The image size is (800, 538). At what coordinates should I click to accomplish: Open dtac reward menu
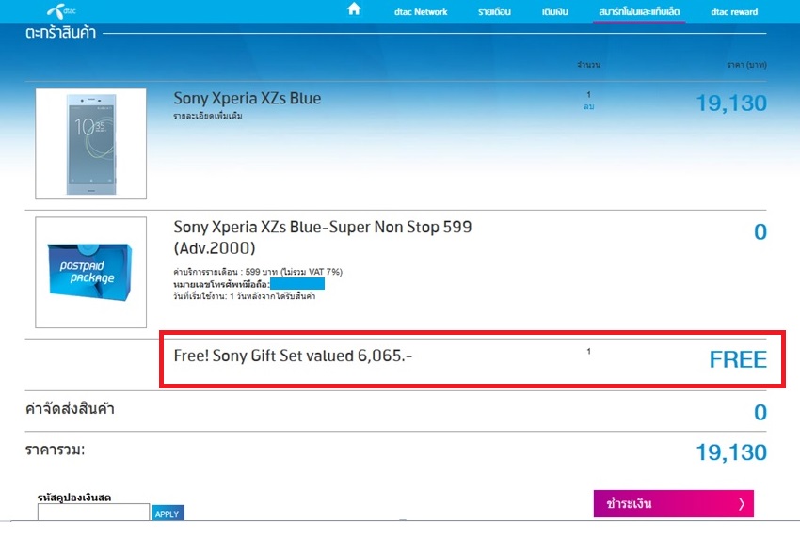click(734, 11)
